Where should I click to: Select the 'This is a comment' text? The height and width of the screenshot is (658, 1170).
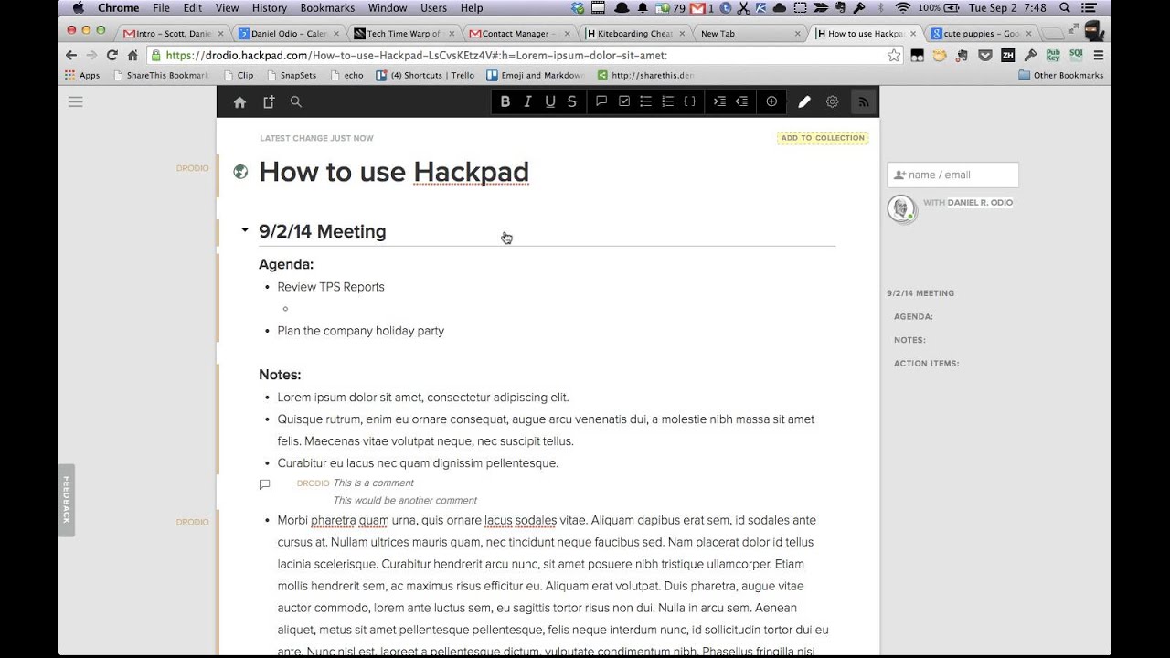[x=373, y=483]
